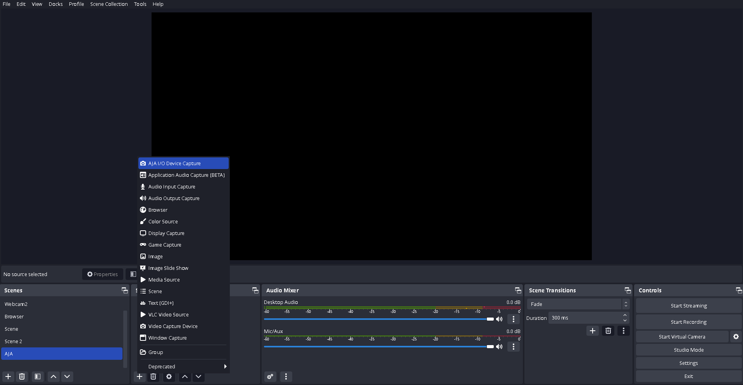Open advanced audio properties gears icon
The height and width of the screenshot is (385, 743).
coord(270,376)
